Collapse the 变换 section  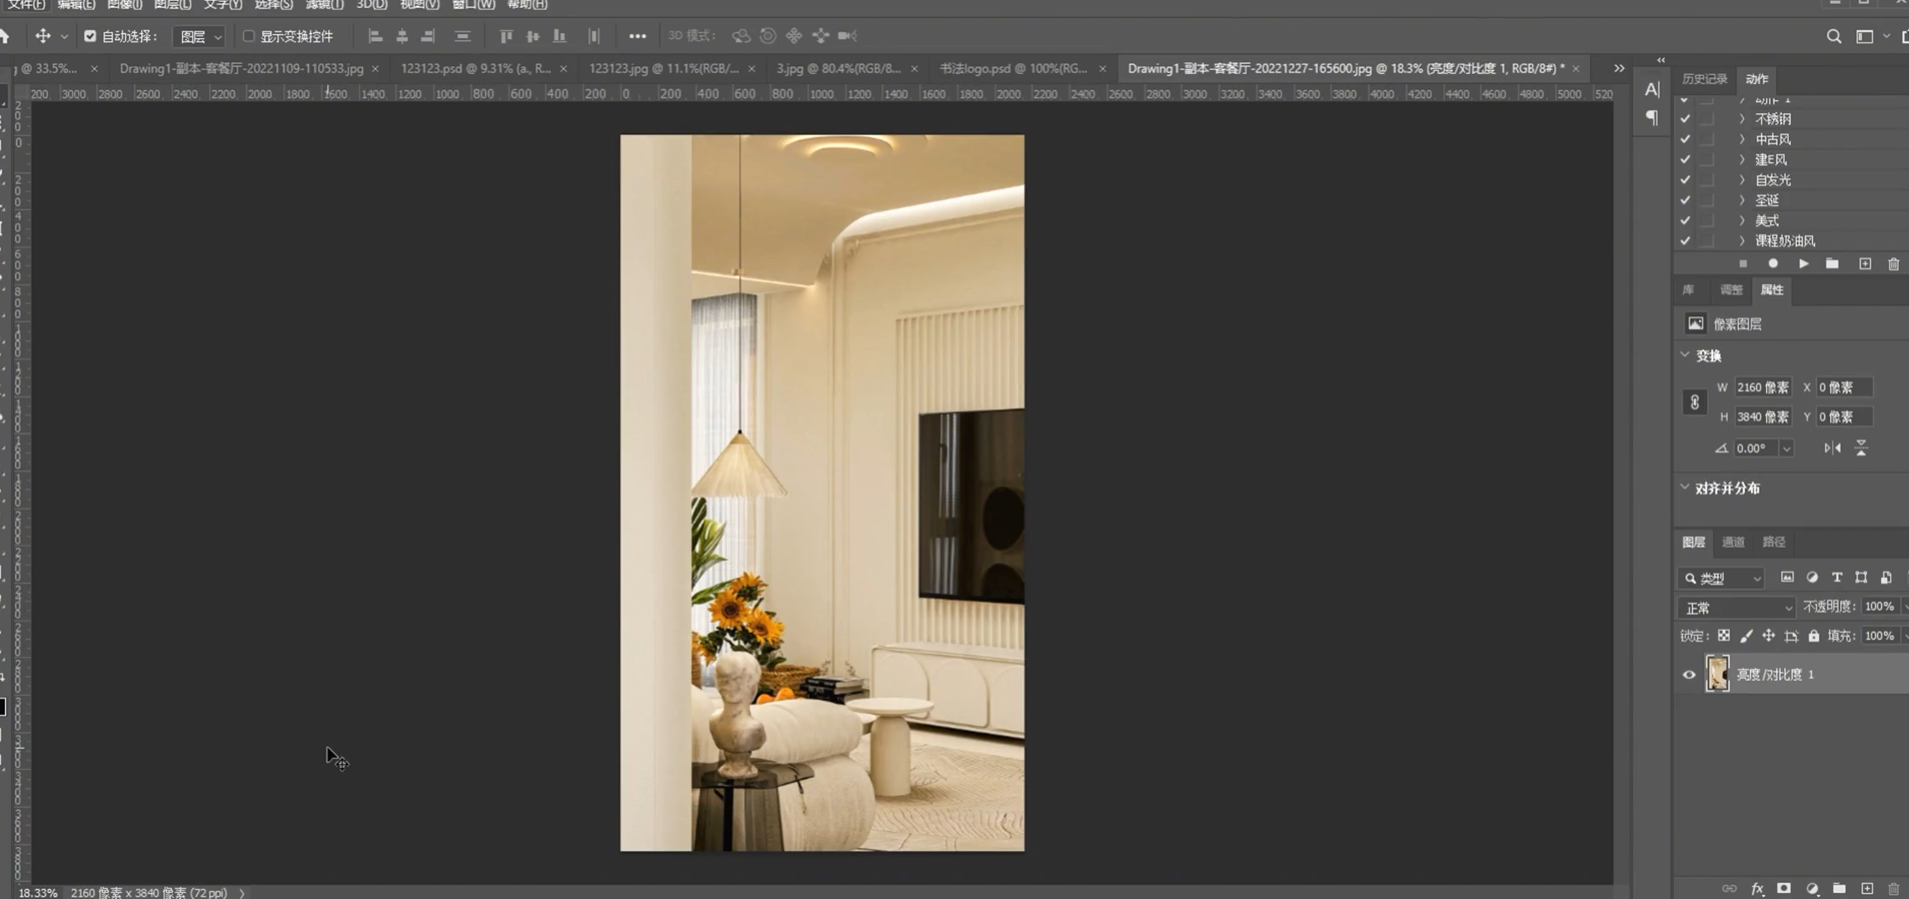tap(1685, 355)
